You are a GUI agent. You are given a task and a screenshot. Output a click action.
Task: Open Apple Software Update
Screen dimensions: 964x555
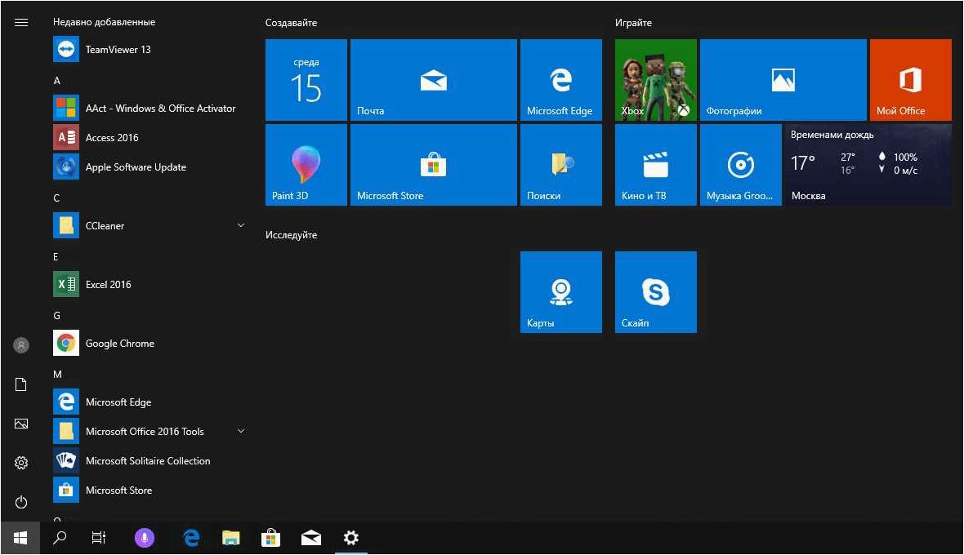pos(150,167)
